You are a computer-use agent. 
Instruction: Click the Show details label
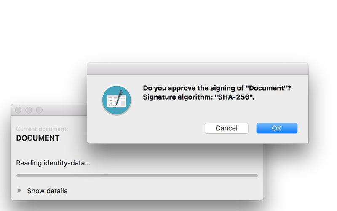47,191
